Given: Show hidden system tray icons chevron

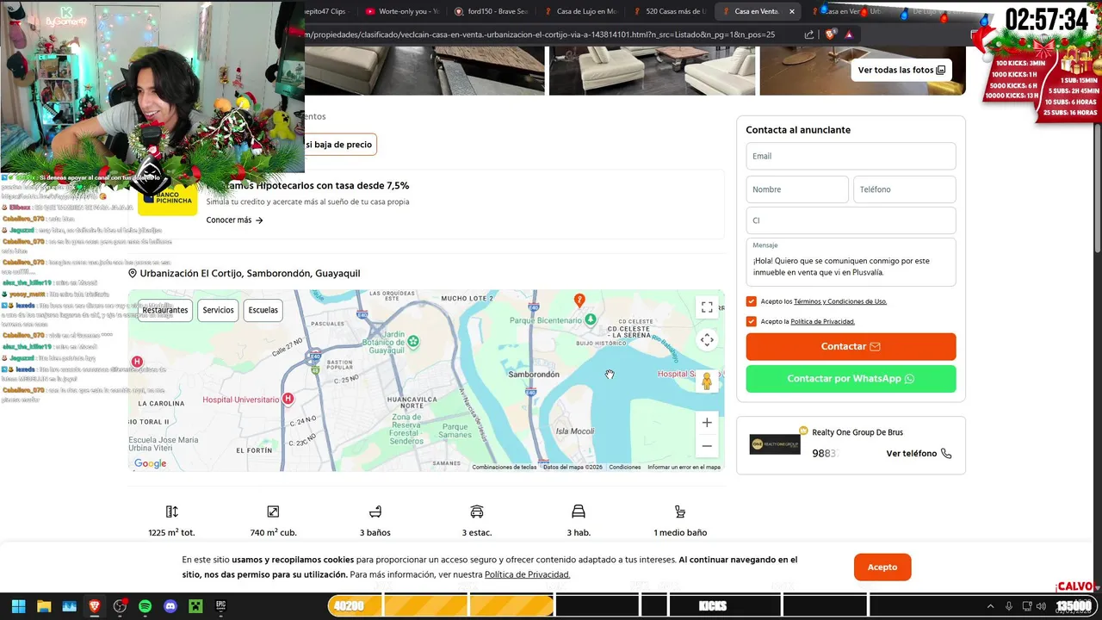Looking at the screenshot, I should point(990,606).
